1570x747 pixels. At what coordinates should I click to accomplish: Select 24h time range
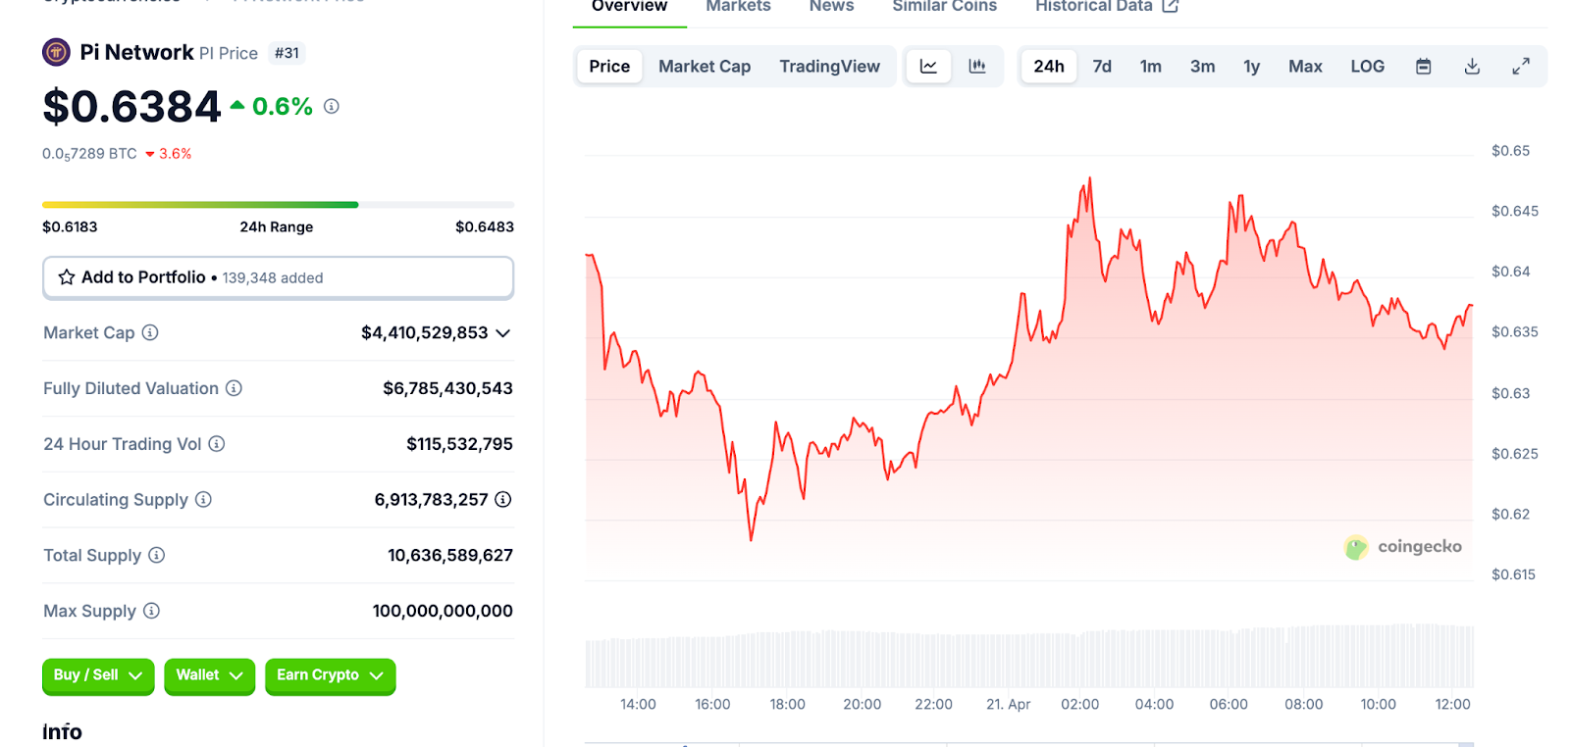[x=1049, y=66]
